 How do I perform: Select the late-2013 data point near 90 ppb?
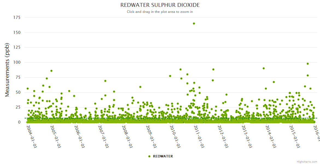pyautogui.click(x=264, y=68)
